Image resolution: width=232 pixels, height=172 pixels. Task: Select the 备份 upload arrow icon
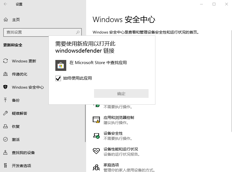5,100
